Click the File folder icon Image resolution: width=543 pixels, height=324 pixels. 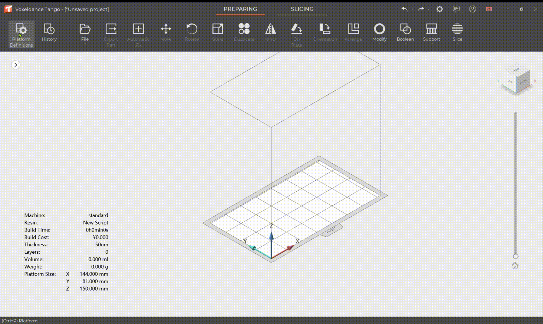(85, 29)
